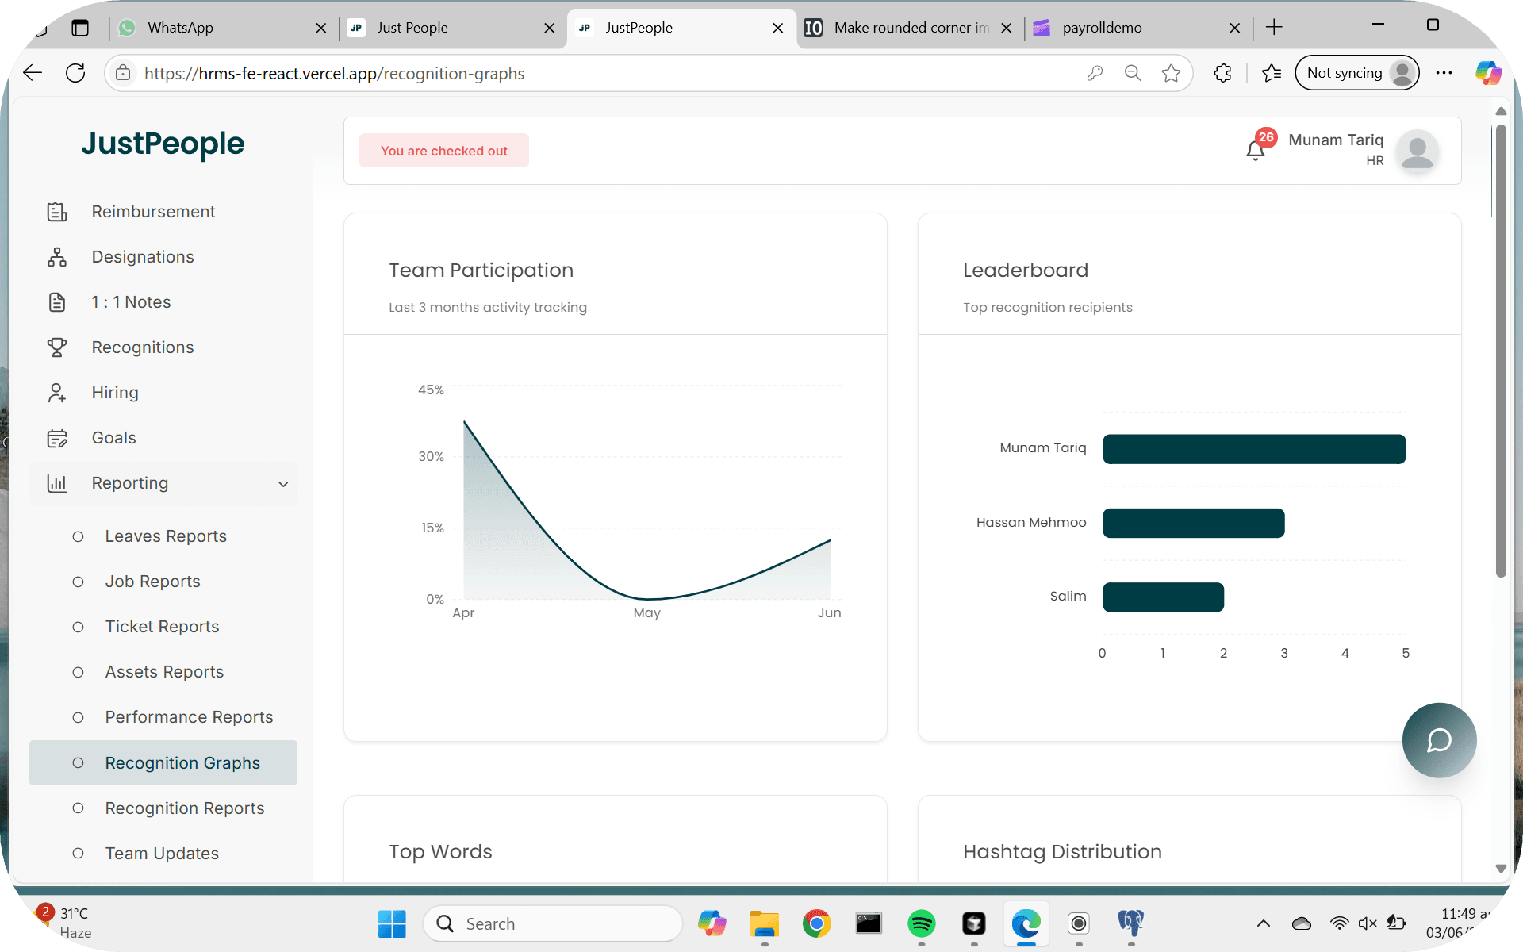This screenshot has width=1523, height=952.
Task: Open Performance Reports in sidebar
Action: pyautogui.click(x=189, y=717)
